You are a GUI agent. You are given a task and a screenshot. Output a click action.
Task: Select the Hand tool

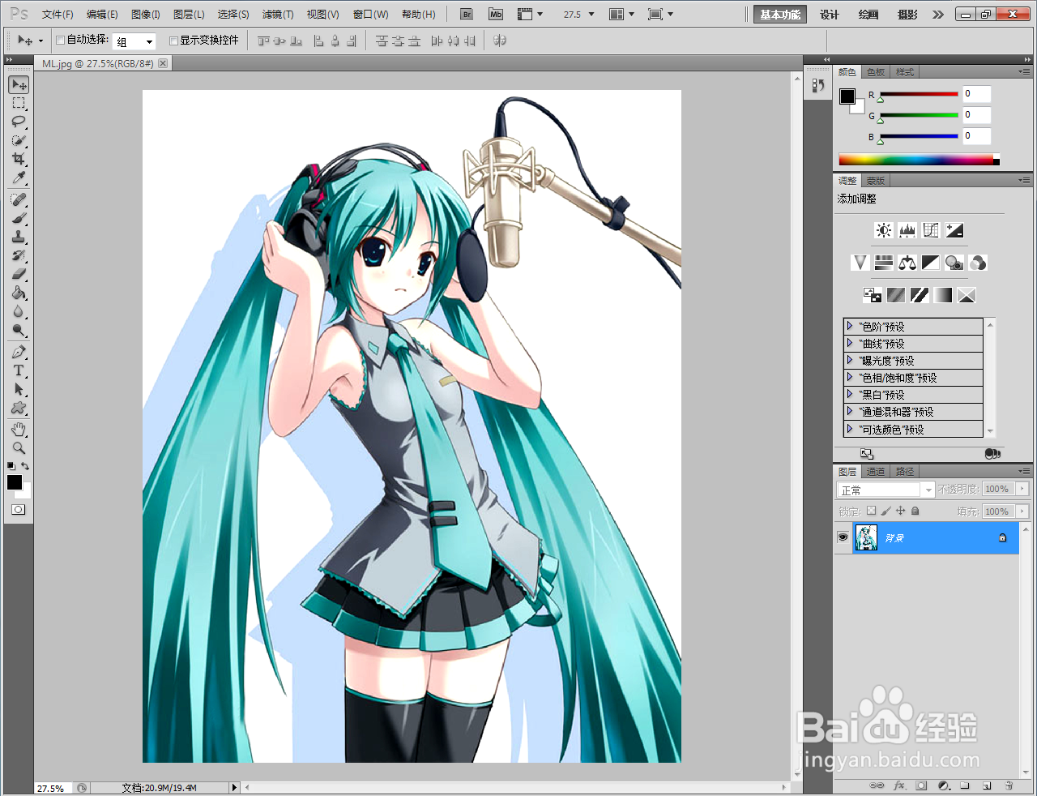(19, 430)
